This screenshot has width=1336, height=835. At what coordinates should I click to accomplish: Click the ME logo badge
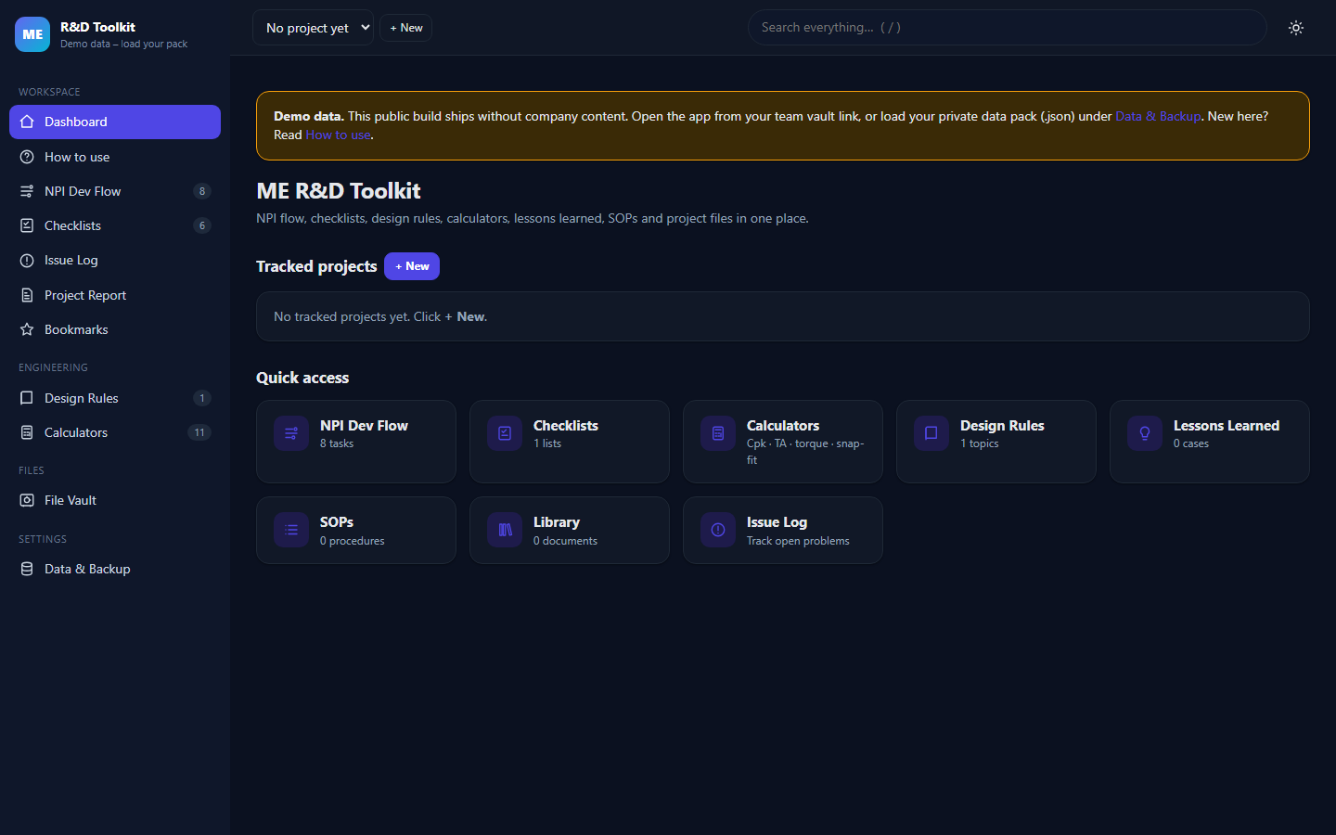[x=32, y=34]
